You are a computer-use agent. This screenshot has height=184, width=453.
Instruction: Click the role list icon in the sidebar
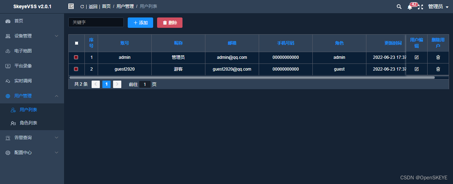point(13,123)
